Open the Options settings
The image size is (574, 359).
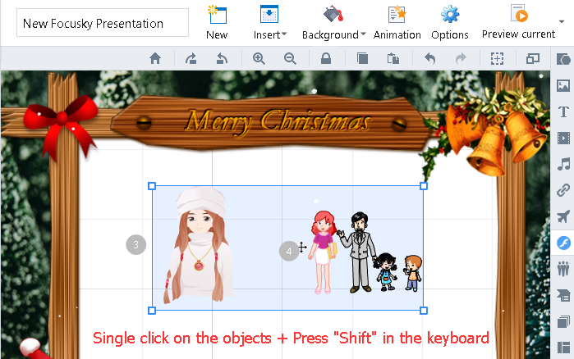click(x=450, y=22)
